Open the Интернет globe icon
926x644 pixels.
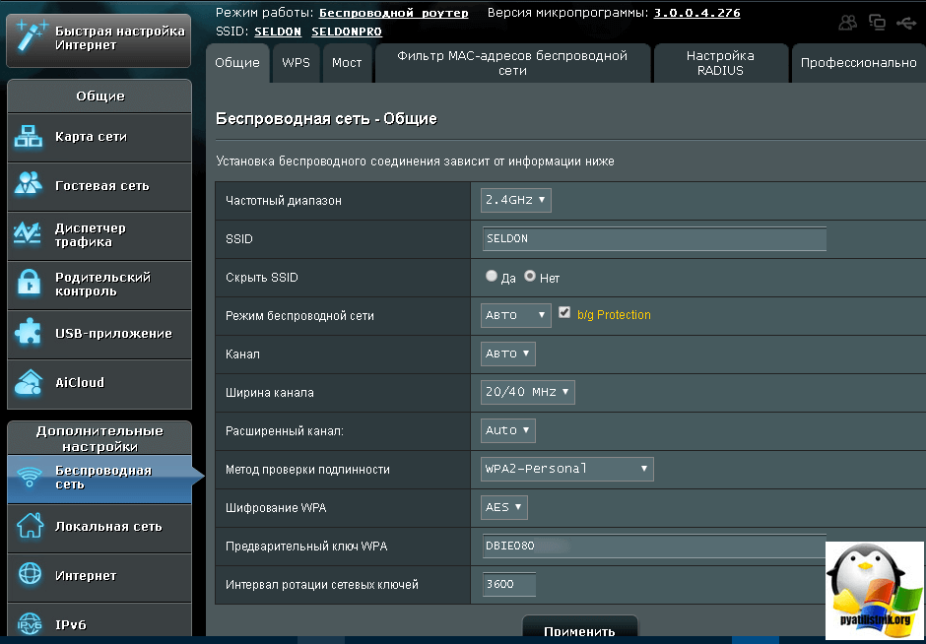click(x=30, y=575)
